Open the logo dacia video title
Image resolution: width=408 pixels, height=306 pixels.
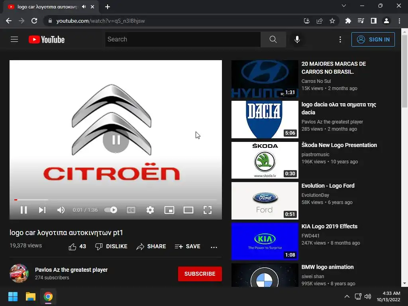(339, 108)
